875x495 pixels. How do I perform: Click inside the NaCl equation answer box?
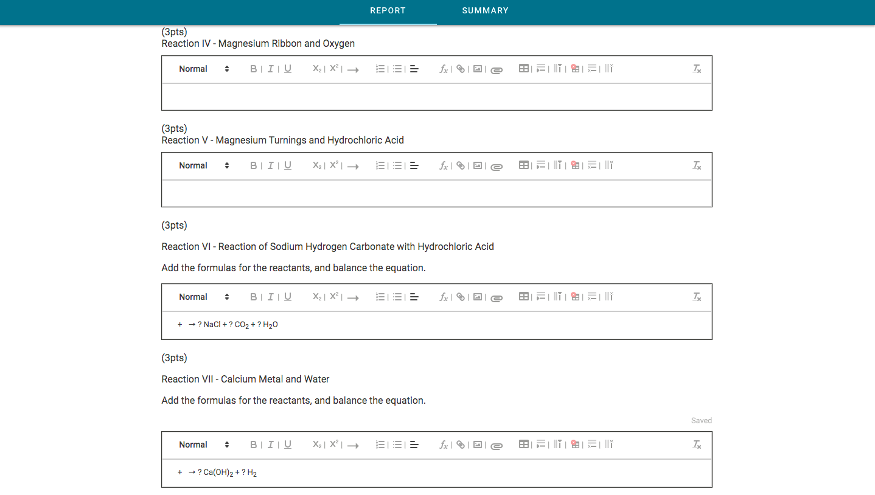point(426,325)
